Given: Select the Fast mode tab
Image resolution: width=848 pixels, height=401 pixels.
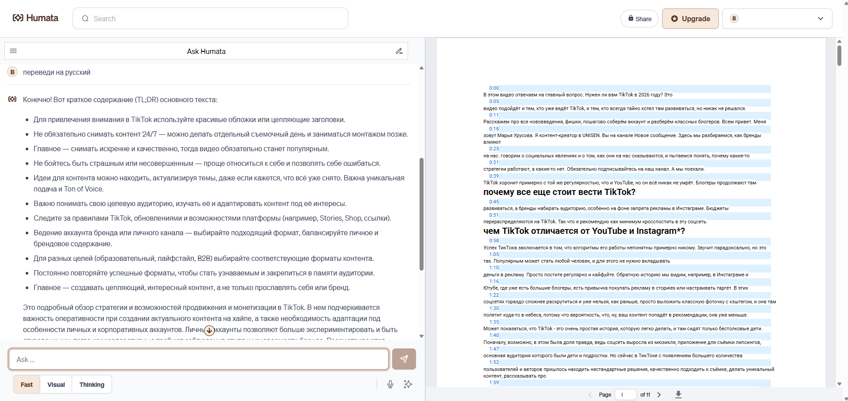Looking at the screenshot, I should [x=27, y=385].
